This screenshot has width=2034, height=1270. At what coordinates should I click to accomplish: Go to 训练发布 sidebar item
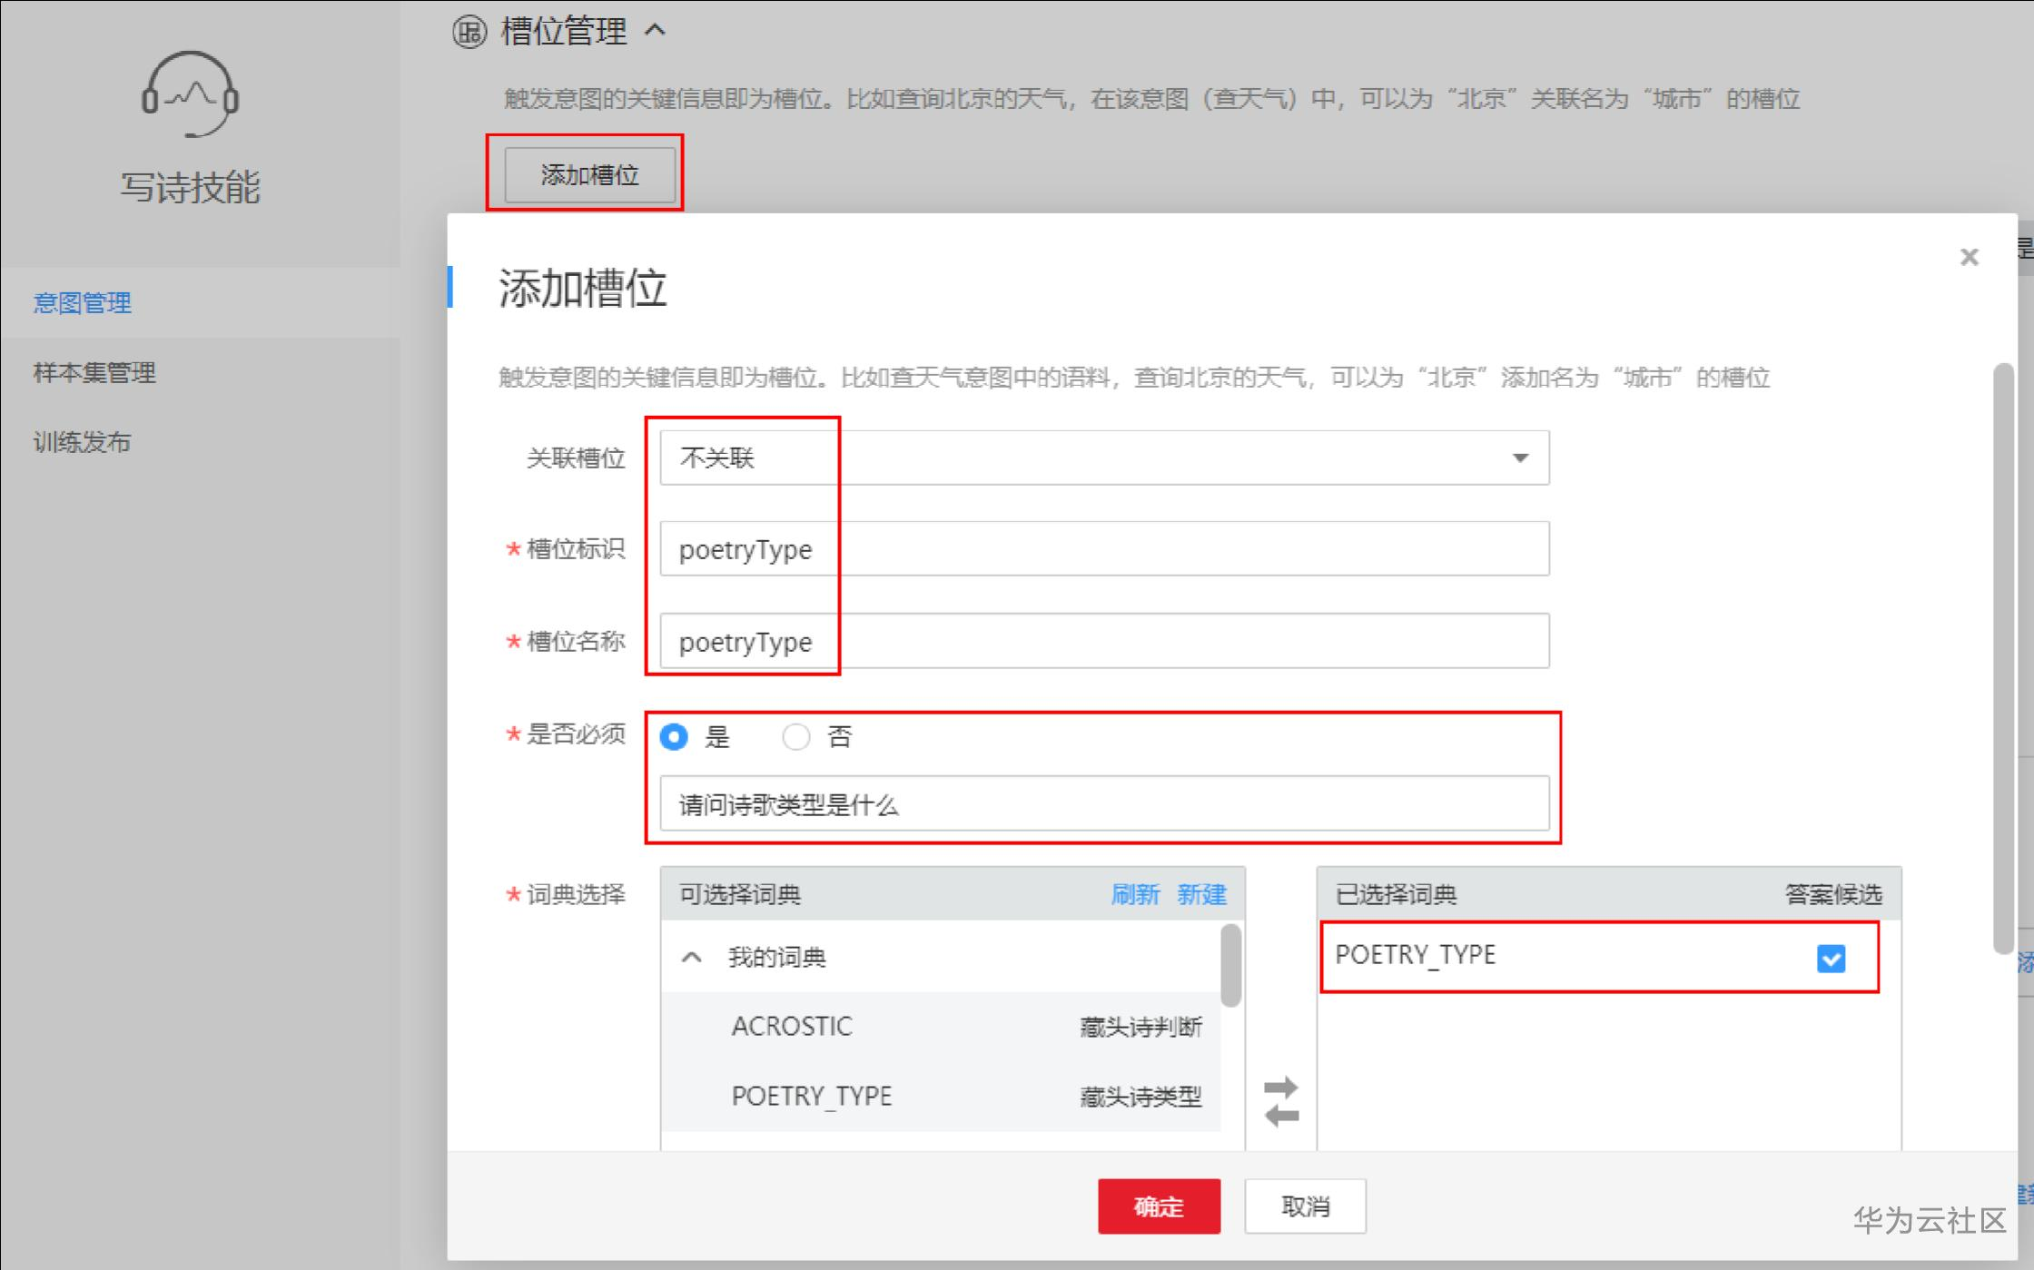[83, 442]
